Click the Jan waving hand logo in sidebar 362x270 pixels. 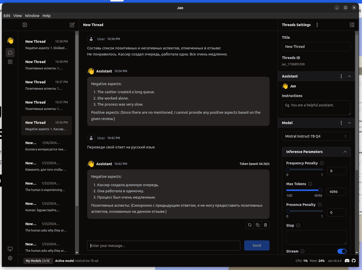click(10, 41)
